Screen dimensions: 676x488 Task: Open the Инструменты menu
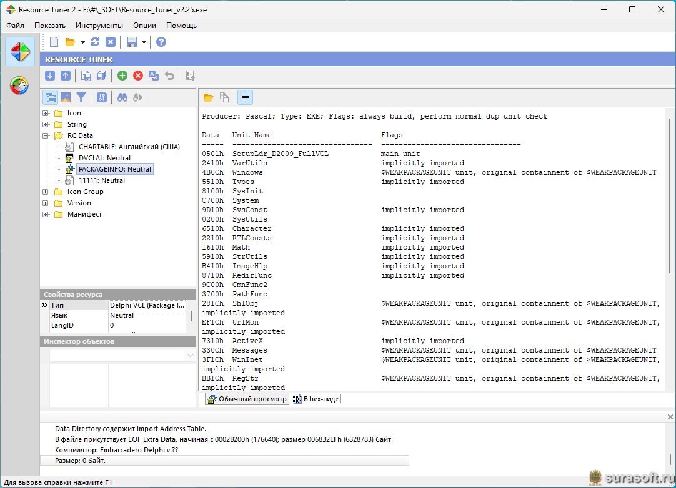point(99,26)
